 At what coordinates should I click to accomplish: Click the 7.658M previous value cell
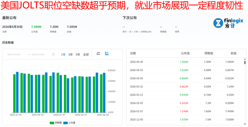[x=230, y=120]
